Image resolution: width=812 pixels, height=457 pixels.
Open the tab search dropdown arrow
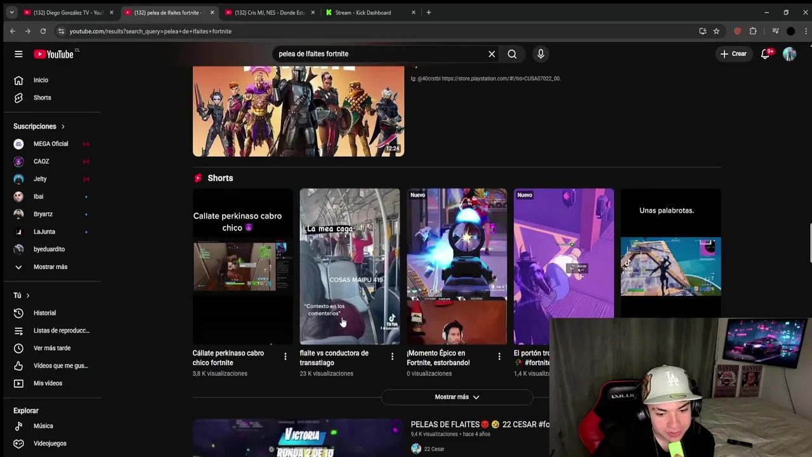point(11,13)
